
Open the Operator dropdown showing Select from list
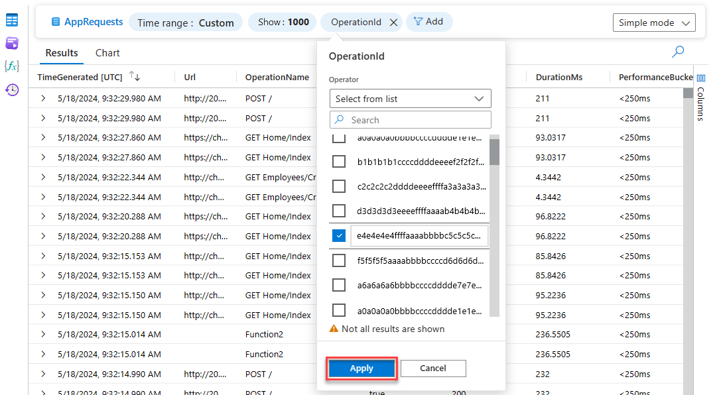click(x=410, y=98)
